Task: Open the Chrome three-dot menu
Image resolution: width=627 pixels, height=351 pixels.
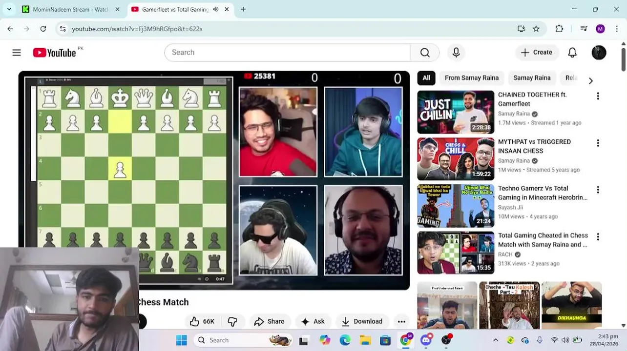Action: (616, 29)
